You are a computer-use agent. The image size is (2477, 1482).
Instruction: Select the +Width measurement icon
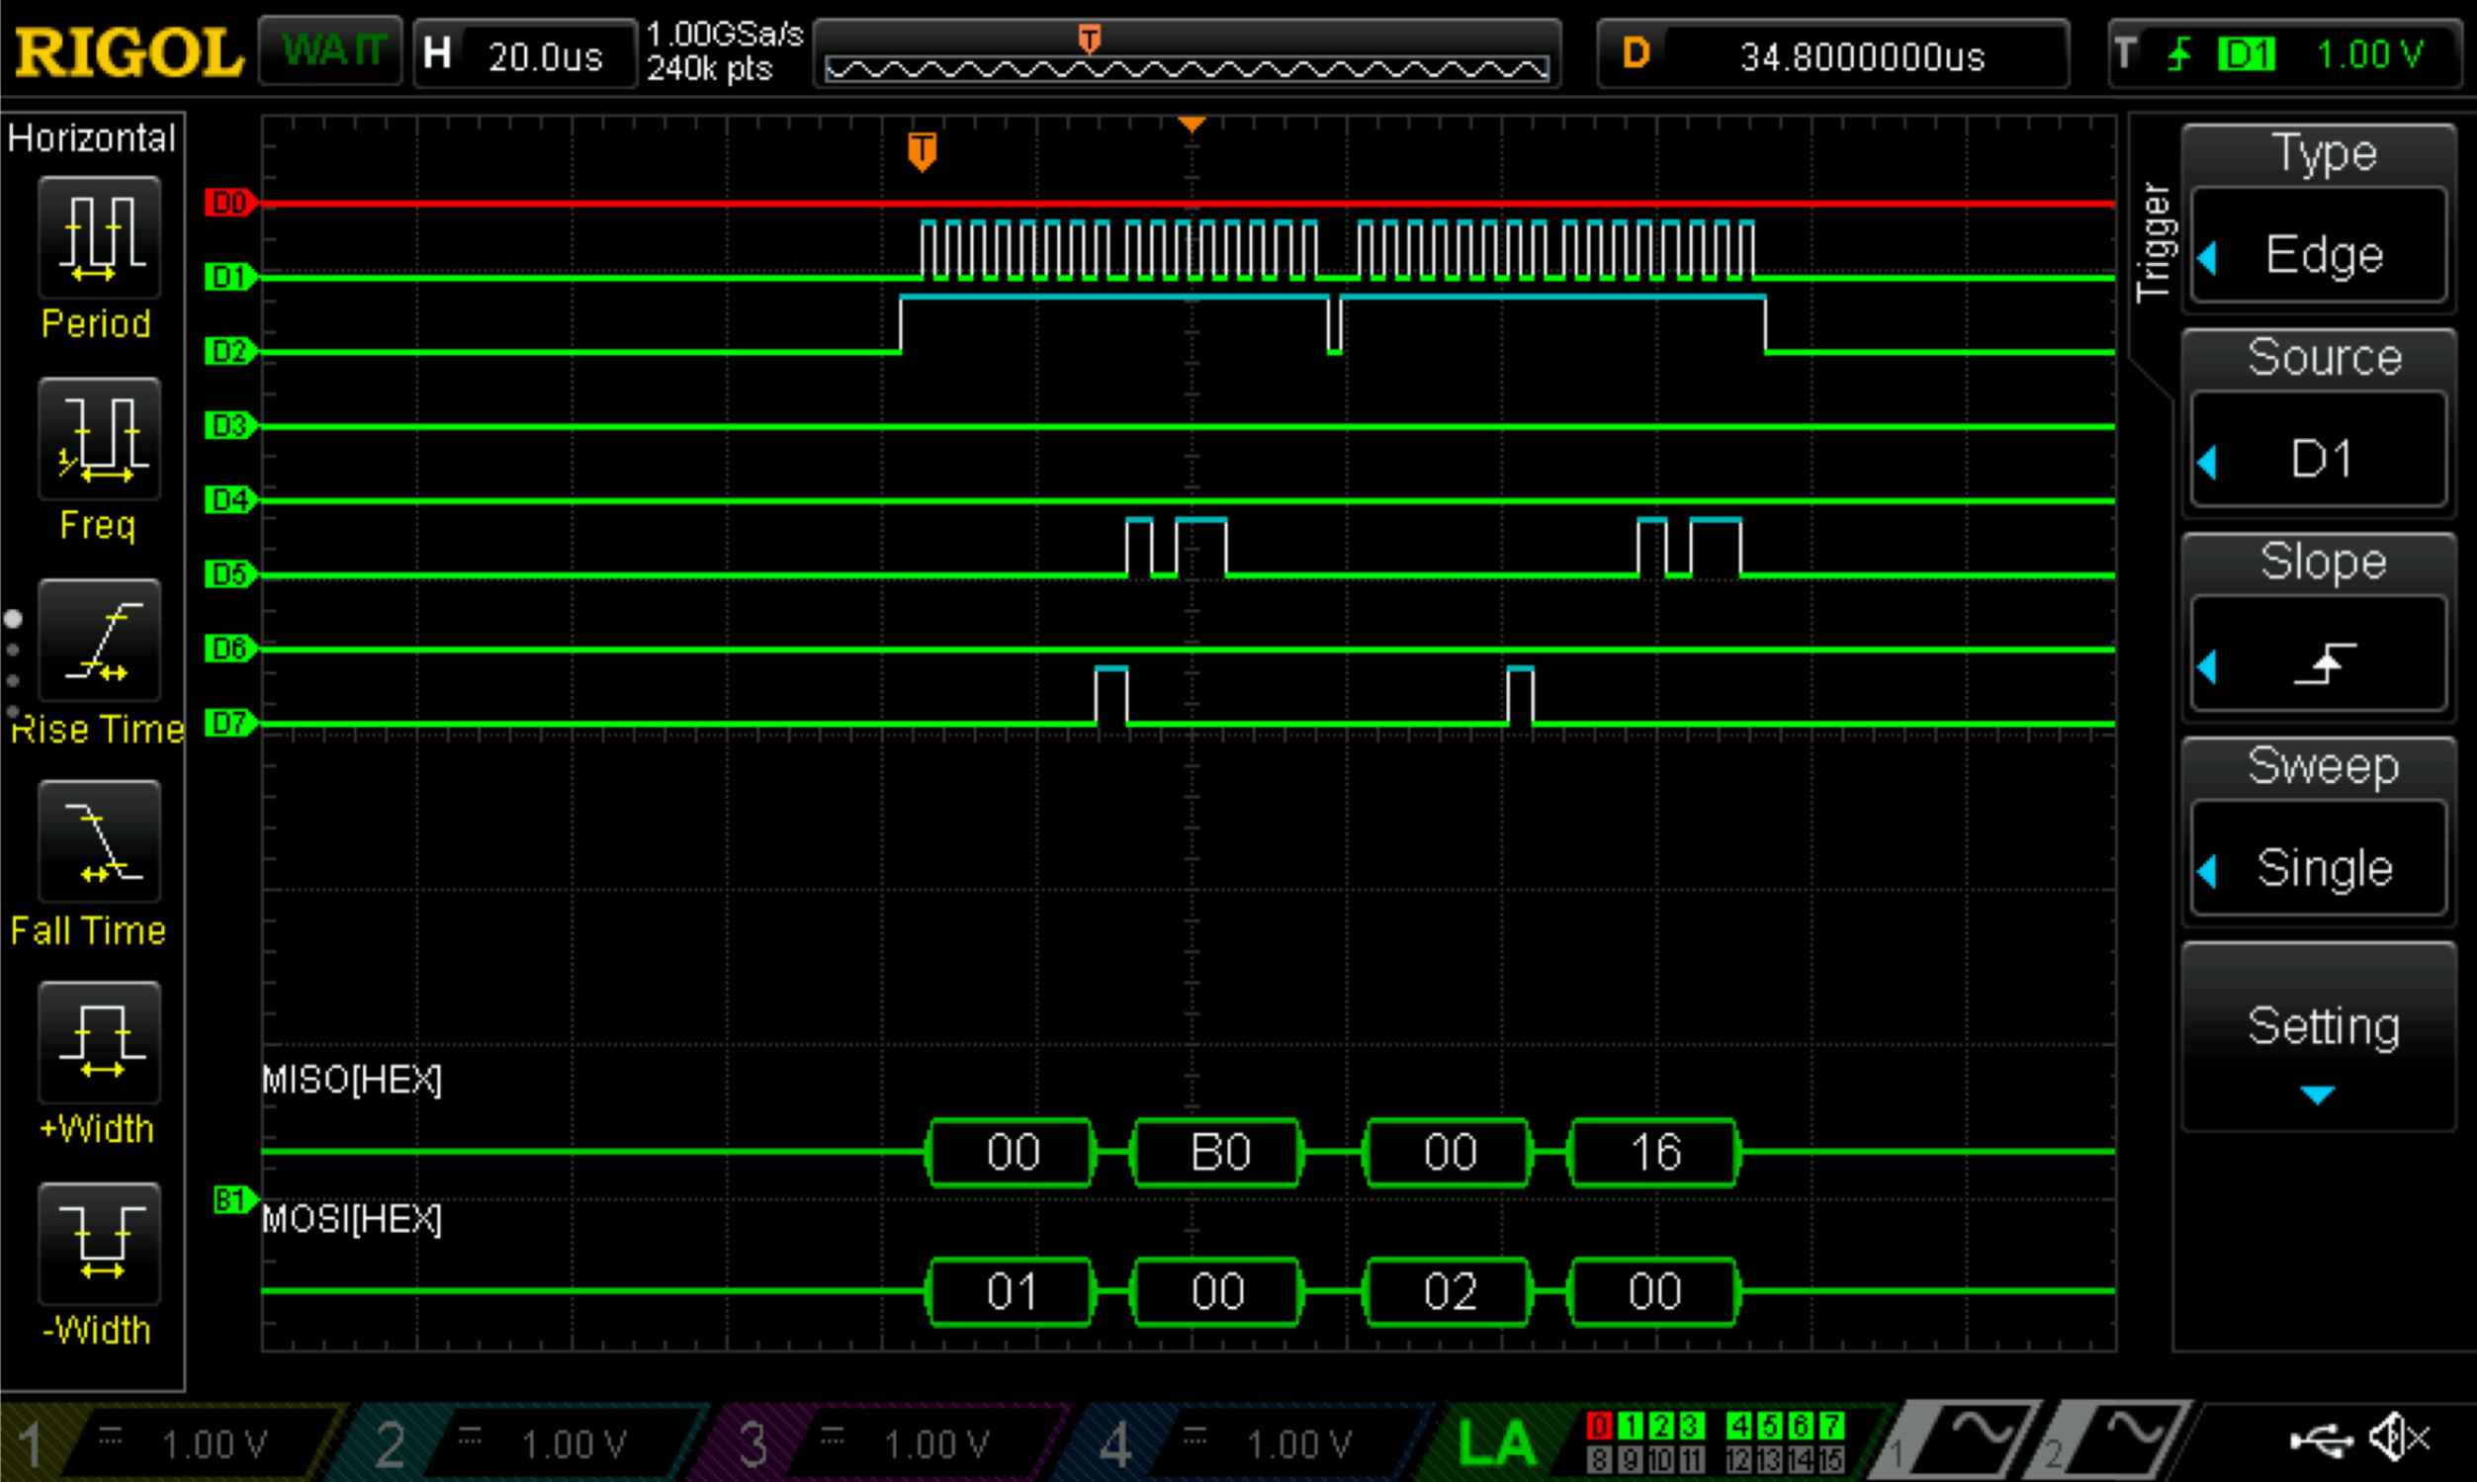coord(98,1044)
